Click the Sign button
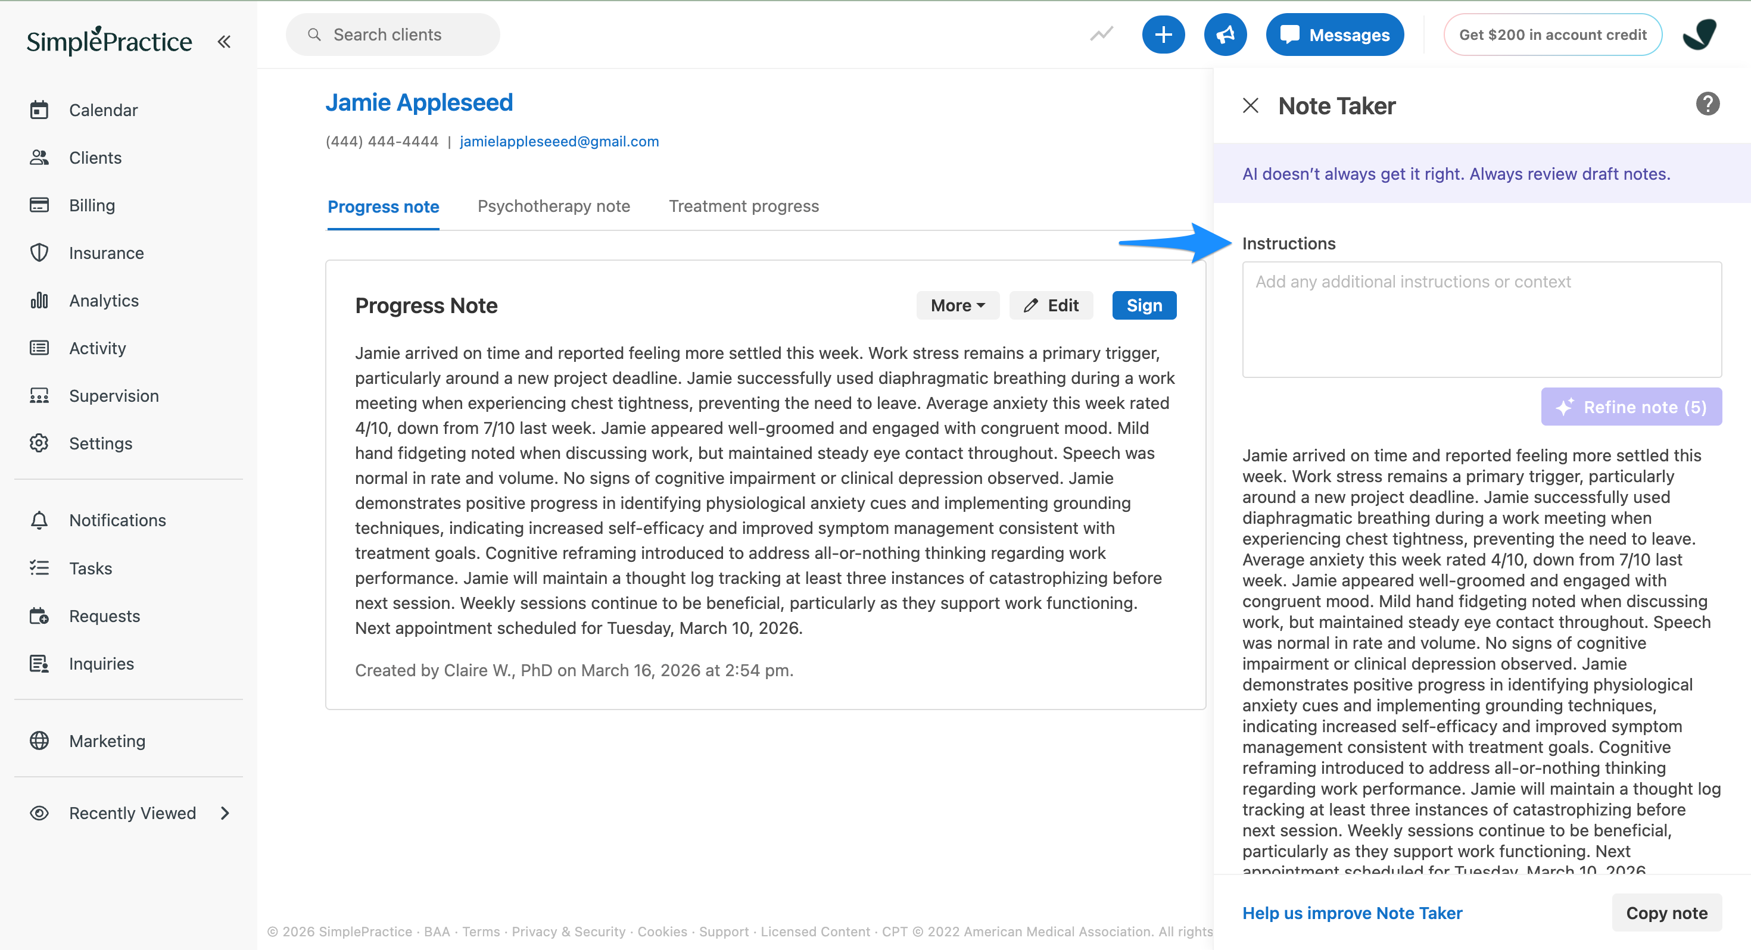The height and width of the screenshot is (950, 1751). click(1144, 306)
